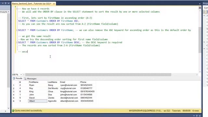Toggle the auto-hide pin on the bottom-right panel
Image resolution: width=208 pixels, height=117 pixels.
click(x=197, y=116)
